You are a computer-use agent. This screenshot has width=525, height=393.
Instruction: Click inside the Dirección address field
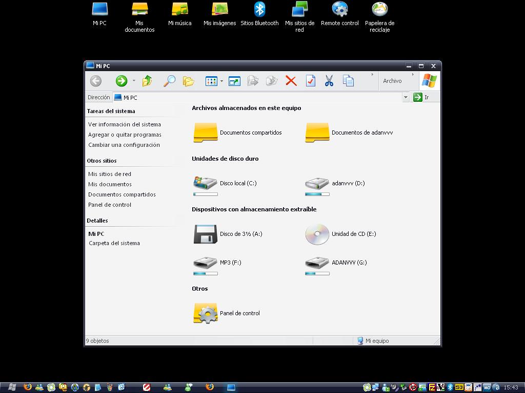point(256,97)
